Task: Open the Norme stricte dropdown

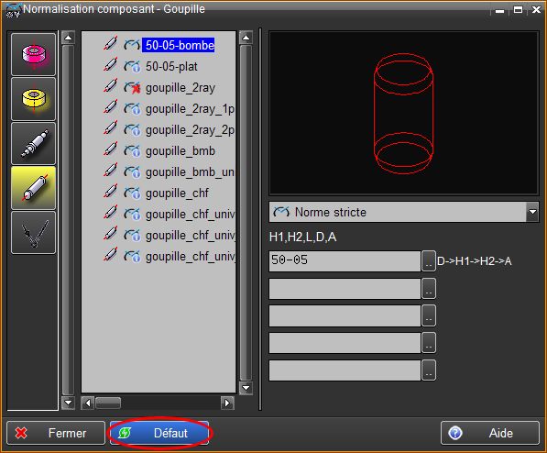Action: (532, 212)
